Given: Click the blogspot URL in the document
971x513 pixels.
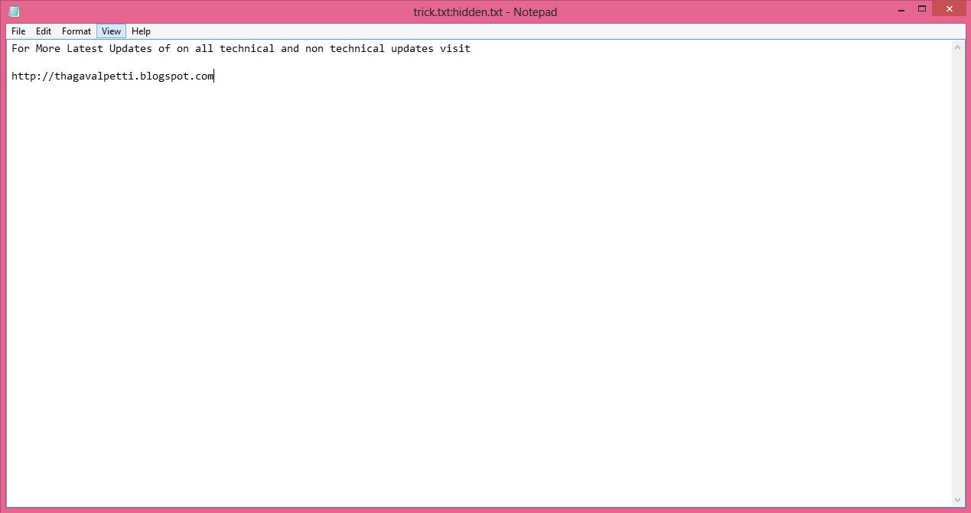Looking at the screenshot, I should pyautogui.click(x=112, y=76).
